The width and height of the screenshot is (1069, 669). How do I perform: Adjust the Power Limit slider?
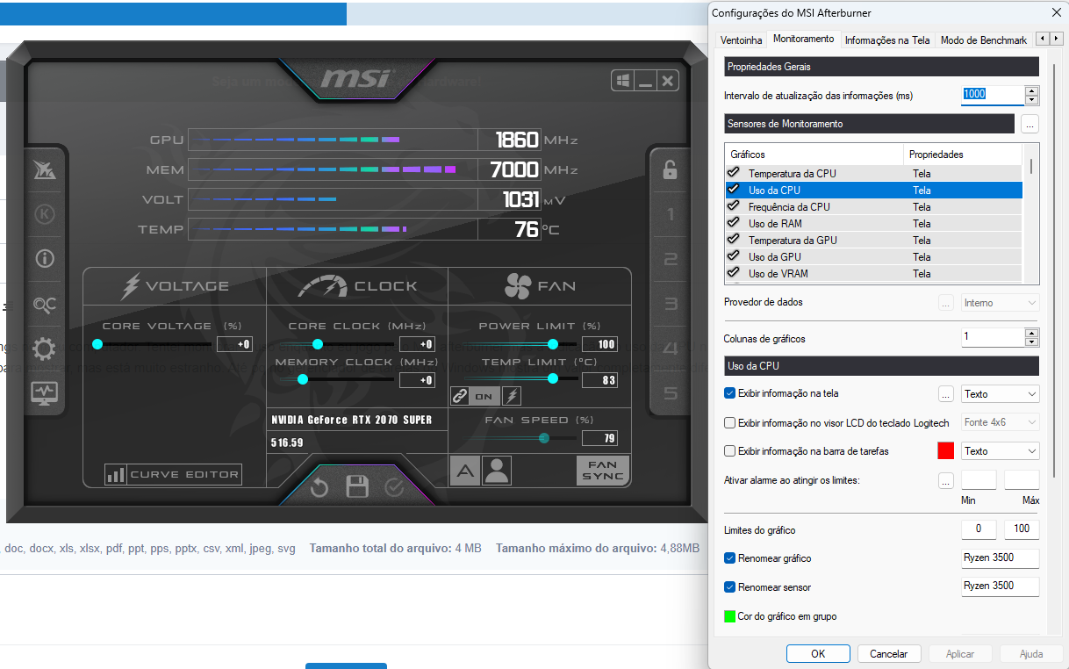coord(553,344)
